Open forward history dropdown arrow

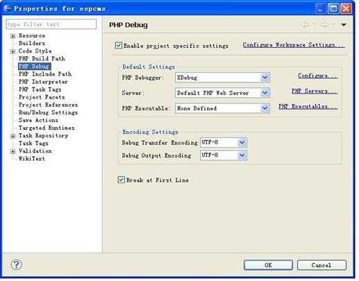pos(333,24)
